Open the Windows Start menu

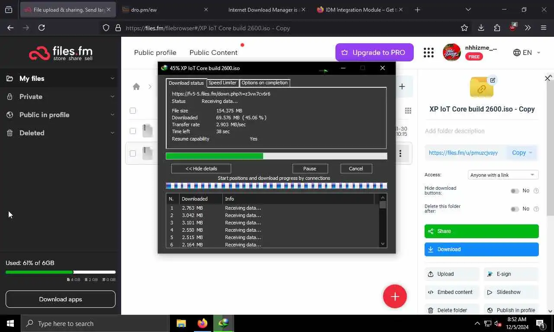pos(10,323)
